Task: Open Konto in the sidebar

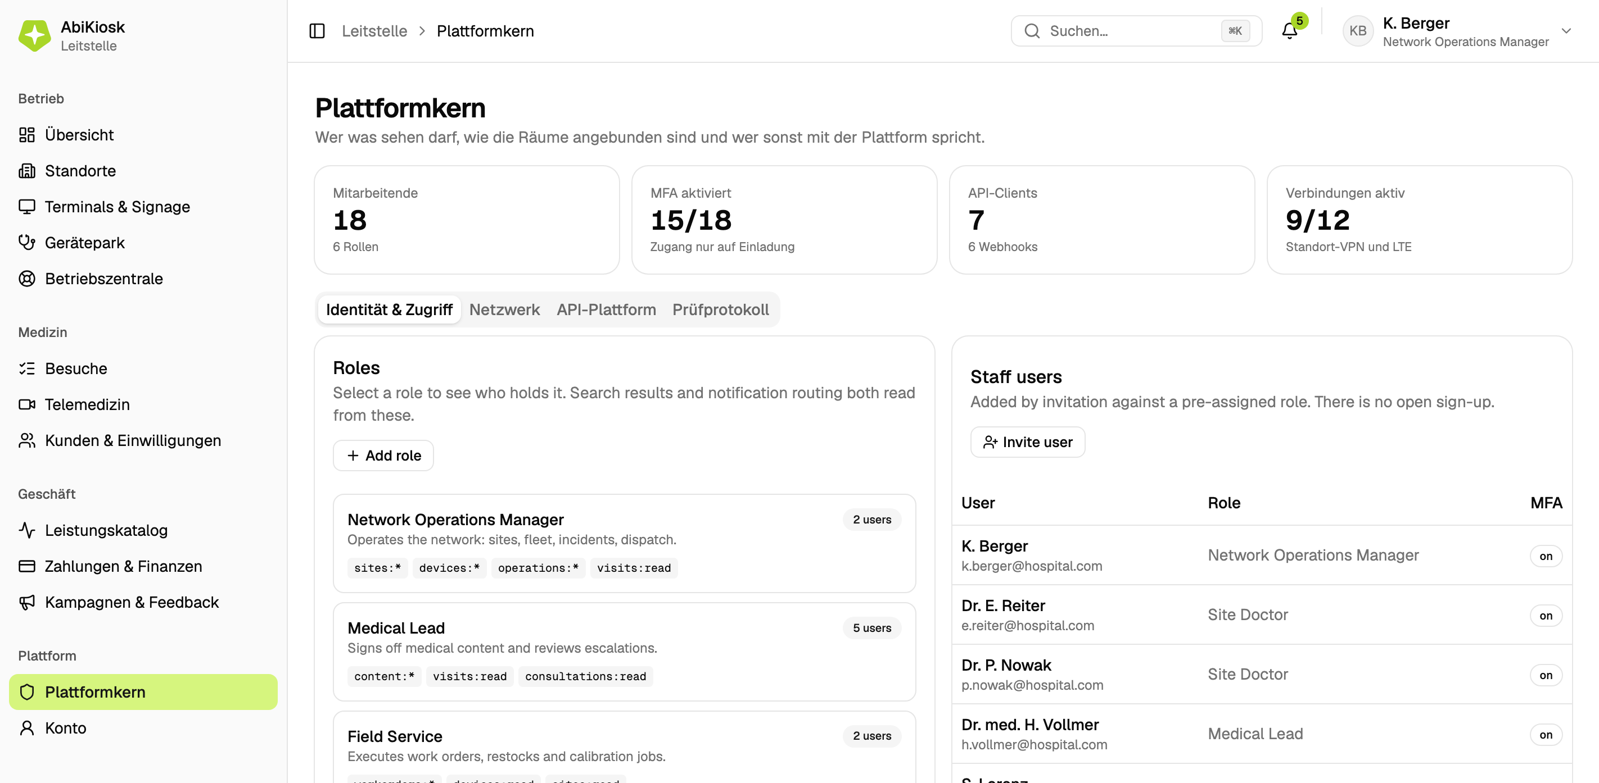Action: 143,728
